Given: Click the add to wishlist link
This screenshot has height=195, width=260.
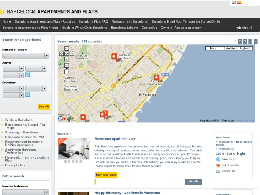Looking at the screenshot, I should [x=231, y=165].
